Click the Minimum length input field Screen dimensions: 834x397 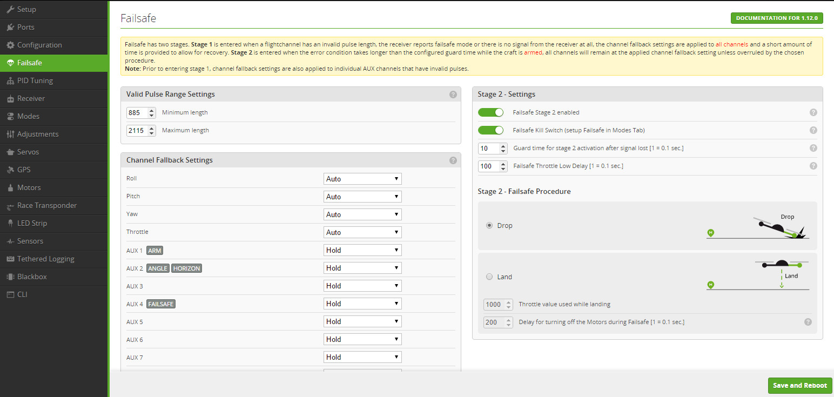141,113
